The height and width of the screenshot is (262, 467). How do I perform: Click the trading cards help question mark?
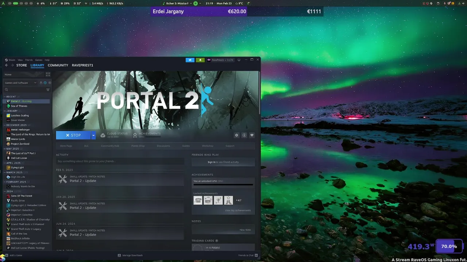217,241
